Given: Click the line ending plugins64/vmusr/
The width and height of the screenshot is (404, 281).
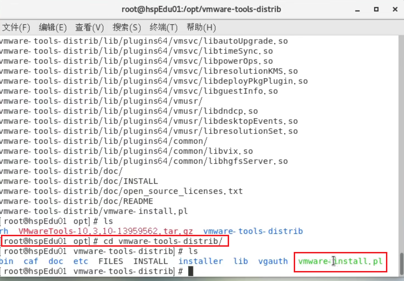Looking at the screenshot, I should [x=101, y=101].
